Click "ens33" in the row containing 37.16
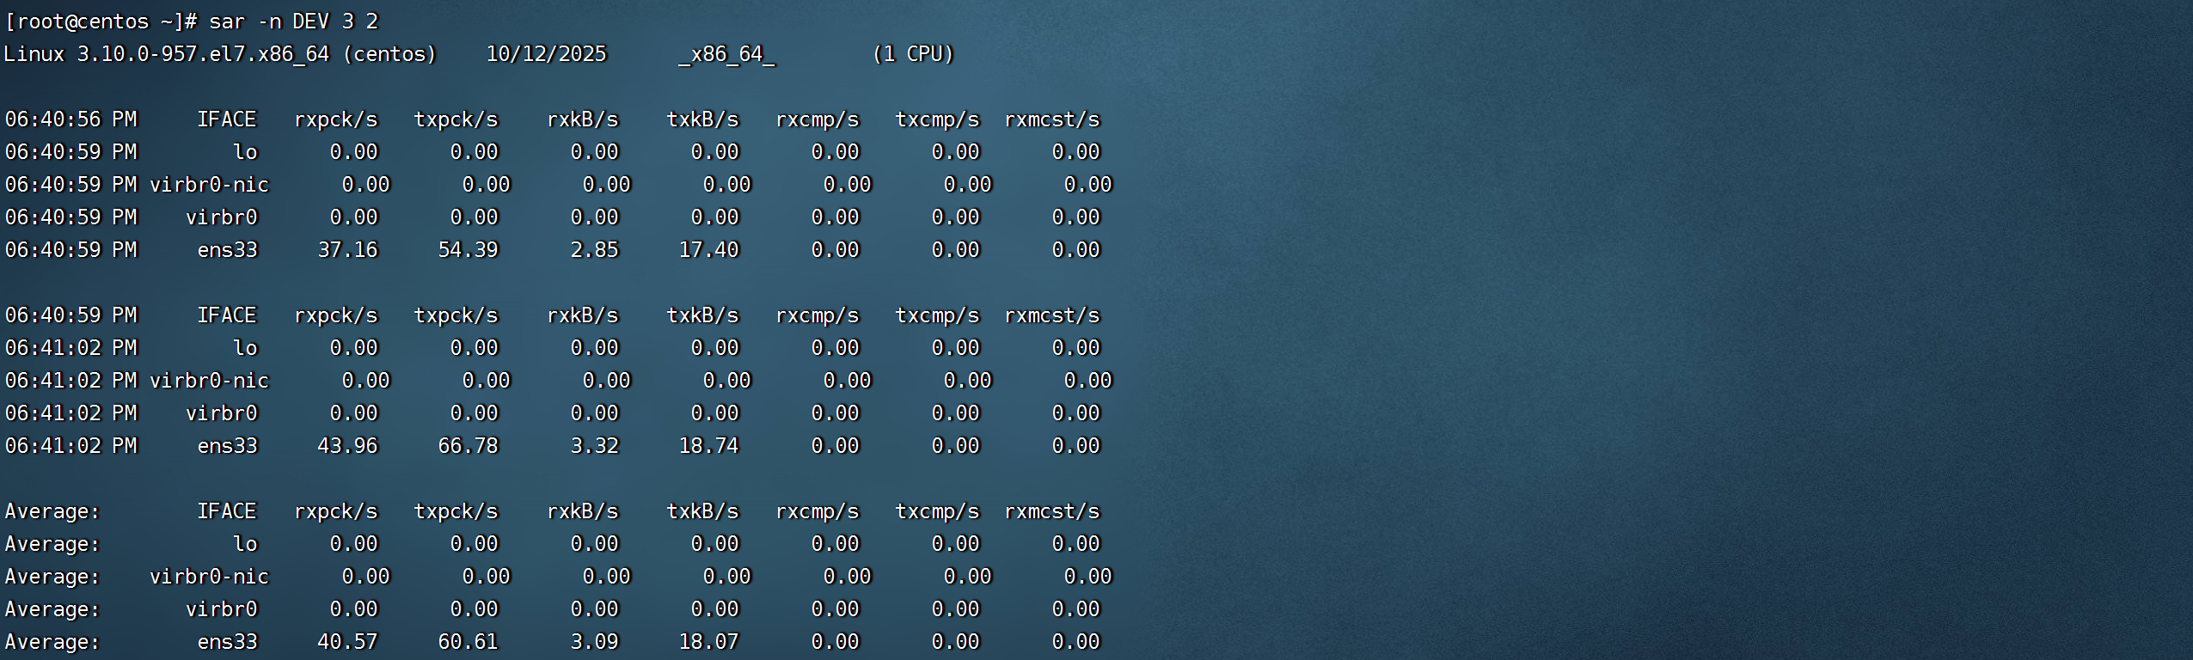Image resolution: width=2193 pixels, height=660 pixels. [x=228, y=250]
